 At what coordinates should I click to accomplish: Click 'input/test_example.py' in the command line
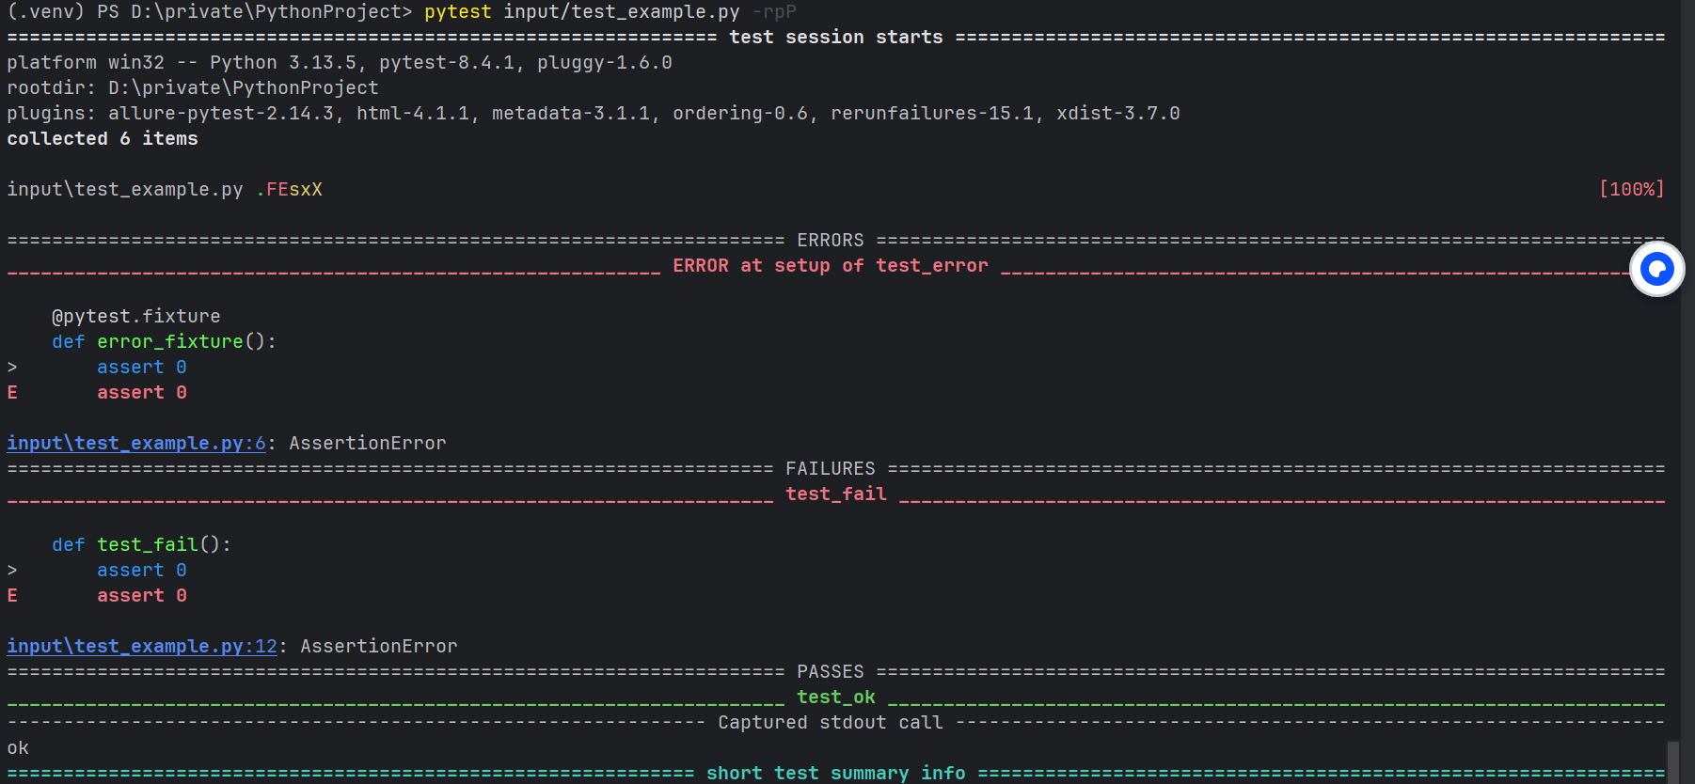click(622, 12)
